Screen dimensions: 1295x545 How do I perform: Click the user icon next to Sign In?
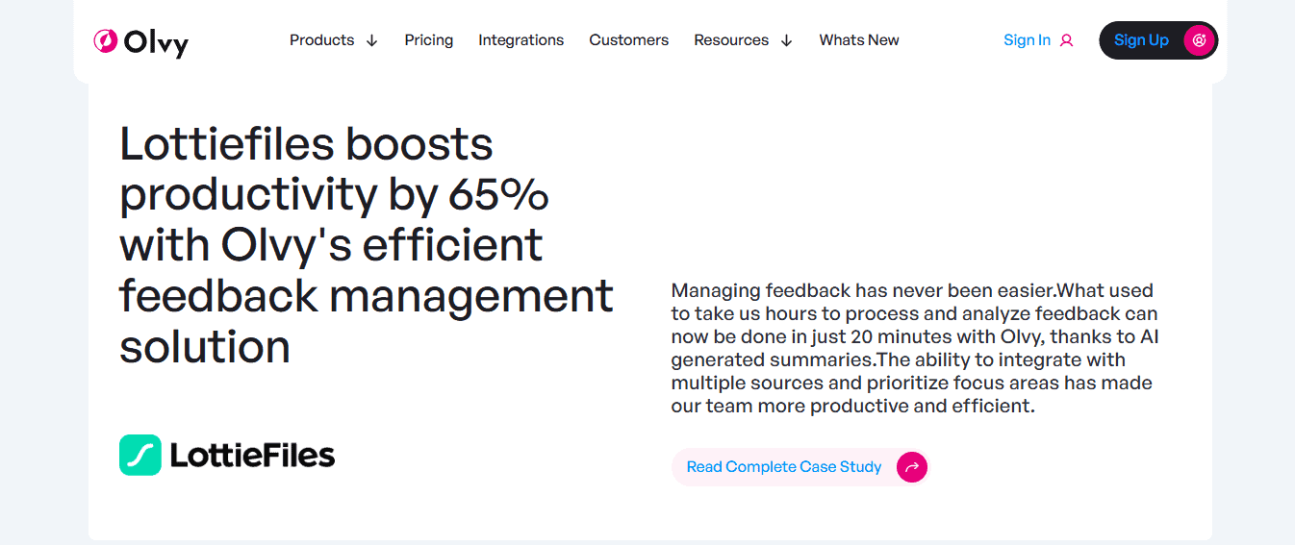pyautogui.click(x=1066, y=40)
